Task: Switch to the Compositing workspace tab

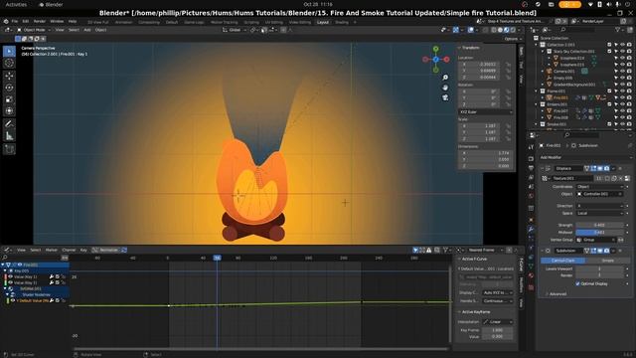Action: (x=149, y=22)
